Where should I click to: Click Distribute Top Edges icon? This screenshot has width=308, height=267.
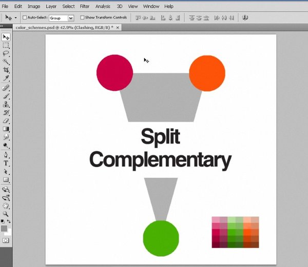click(191, 18)
